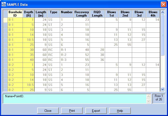This screenshot has width=168, height=116.
Task: Click the Number column header
Action: coord(67,14)
